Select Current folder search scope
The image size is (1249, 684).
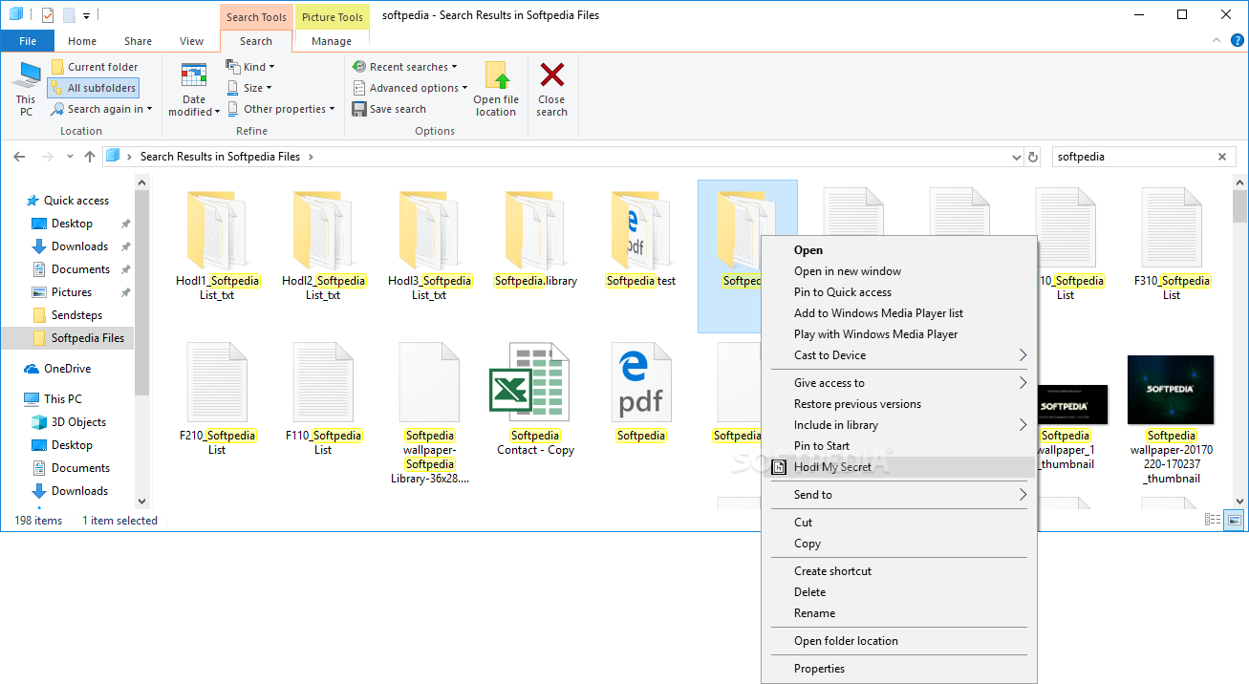point(95,67)
